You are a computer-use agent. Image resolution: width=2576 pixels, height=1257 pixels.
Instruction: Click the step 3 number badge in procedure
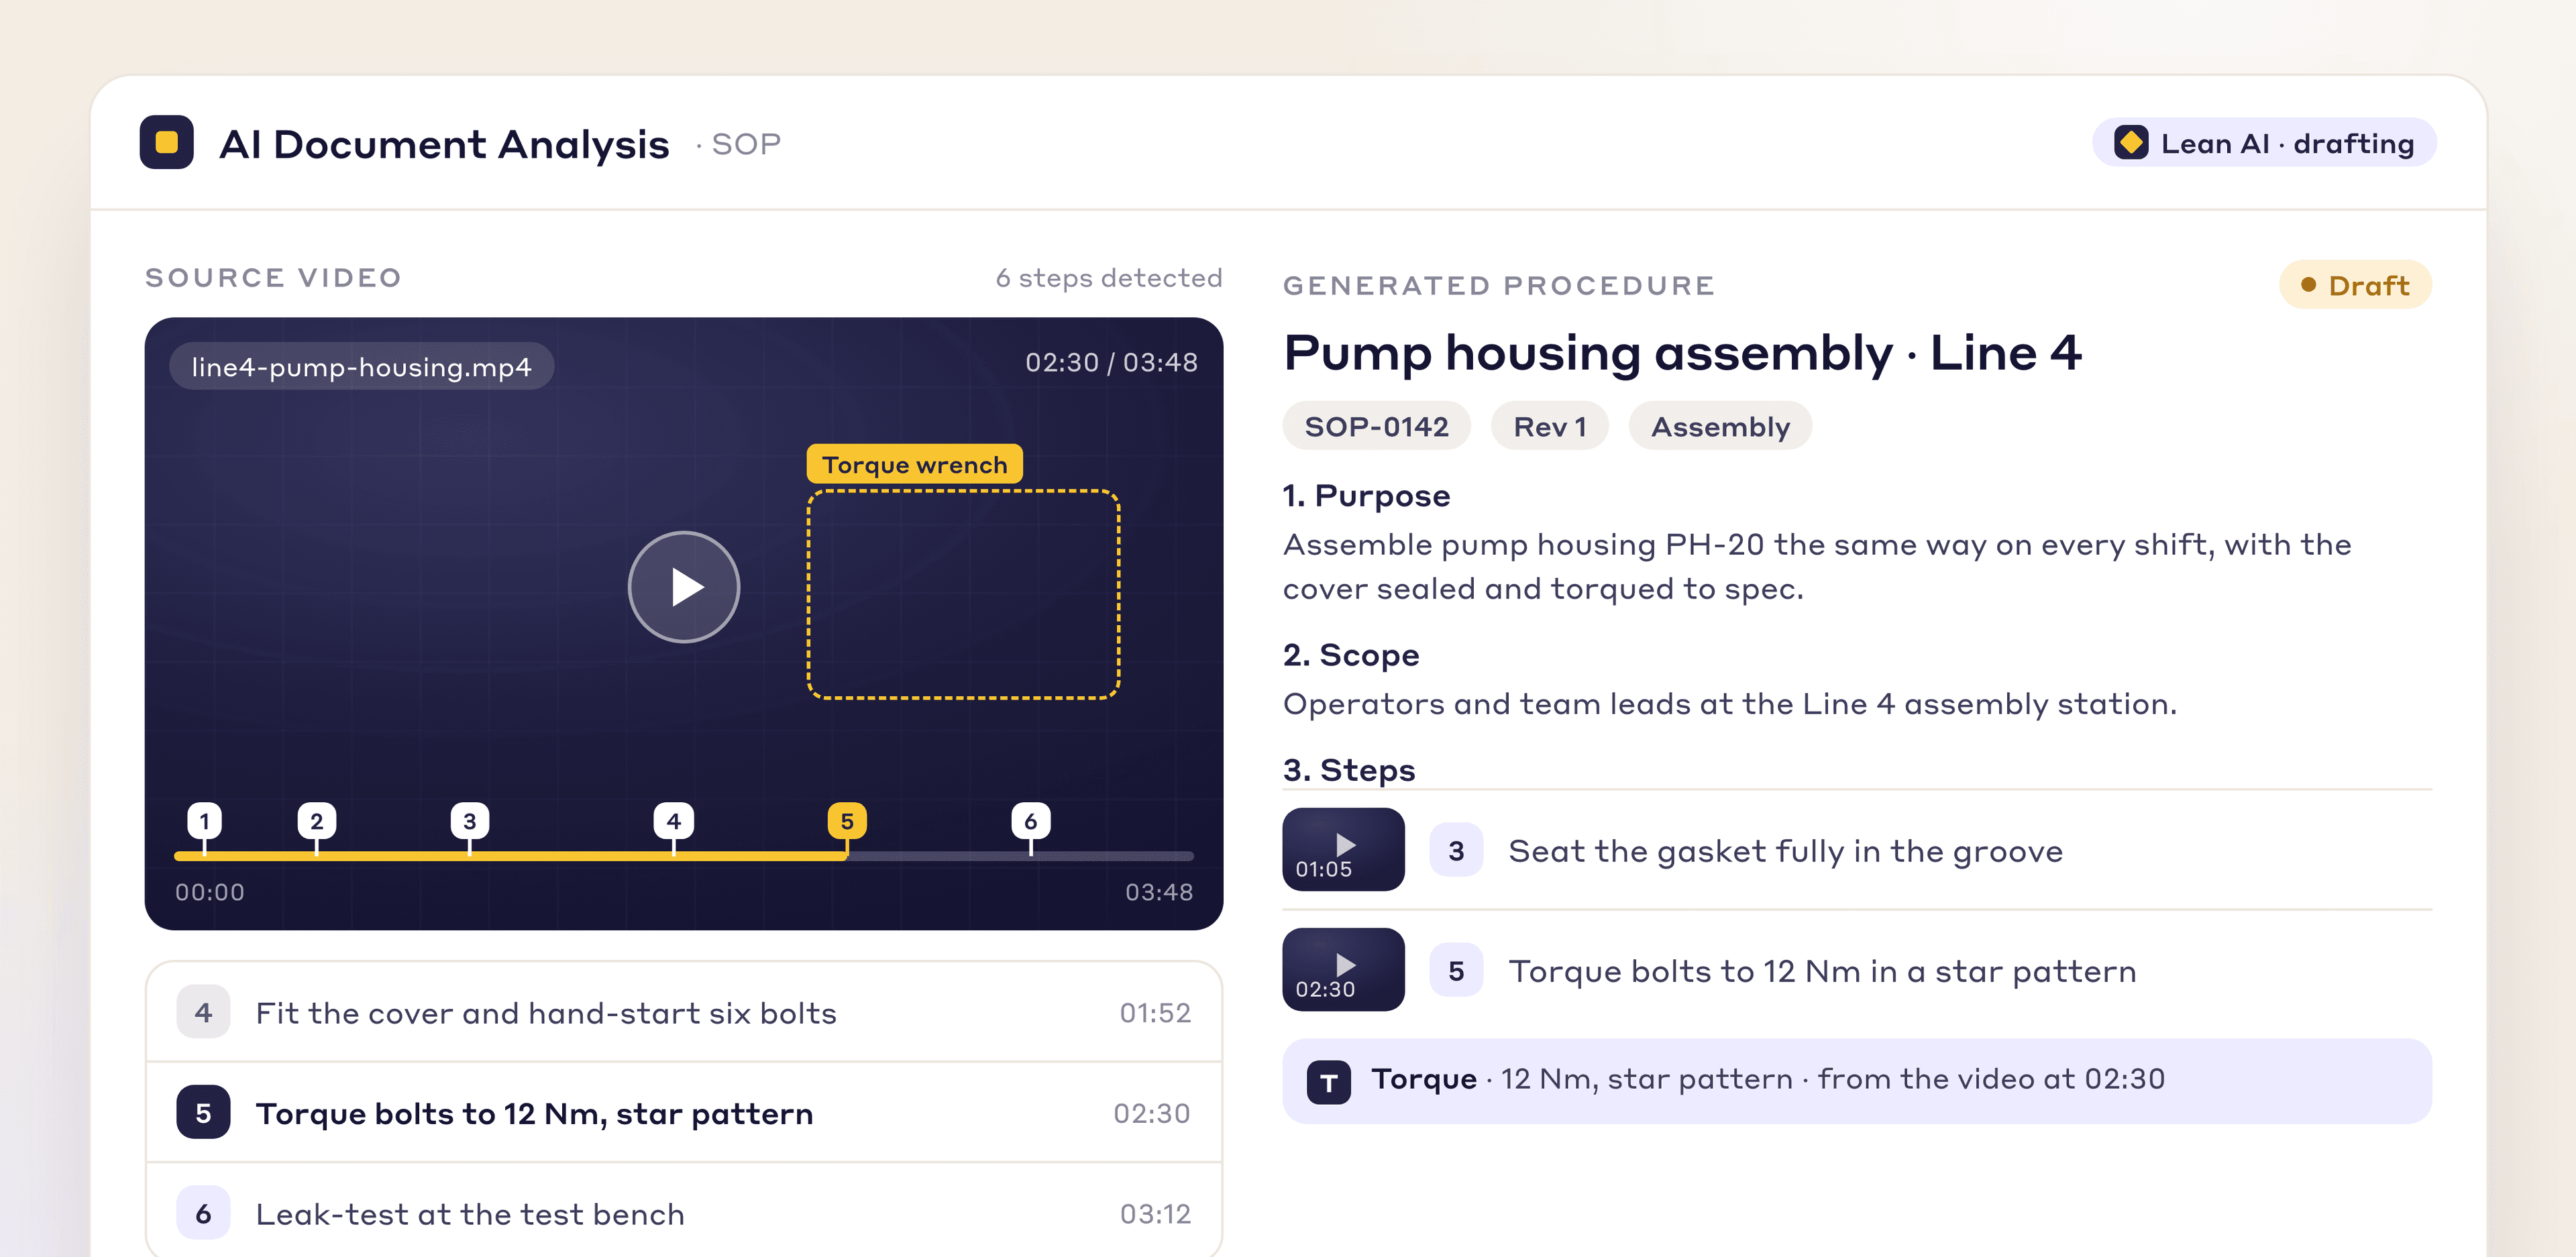(1455, 850)
